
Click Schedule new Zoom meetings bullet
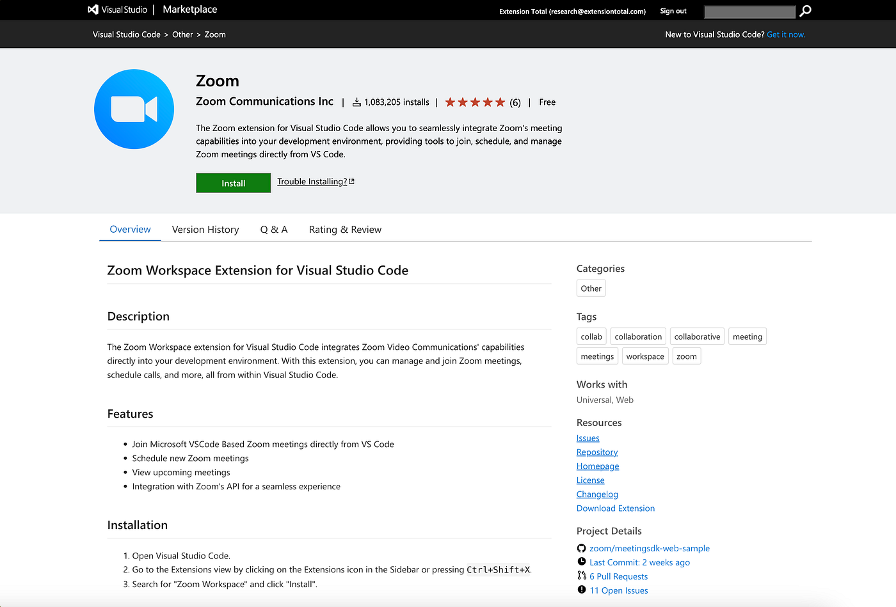pyautogui.click(x=190, y=459)
